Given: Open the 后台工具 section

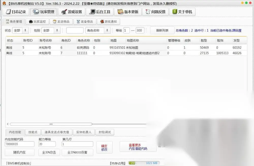Looking at the screenshot, I should click(100, 12).
